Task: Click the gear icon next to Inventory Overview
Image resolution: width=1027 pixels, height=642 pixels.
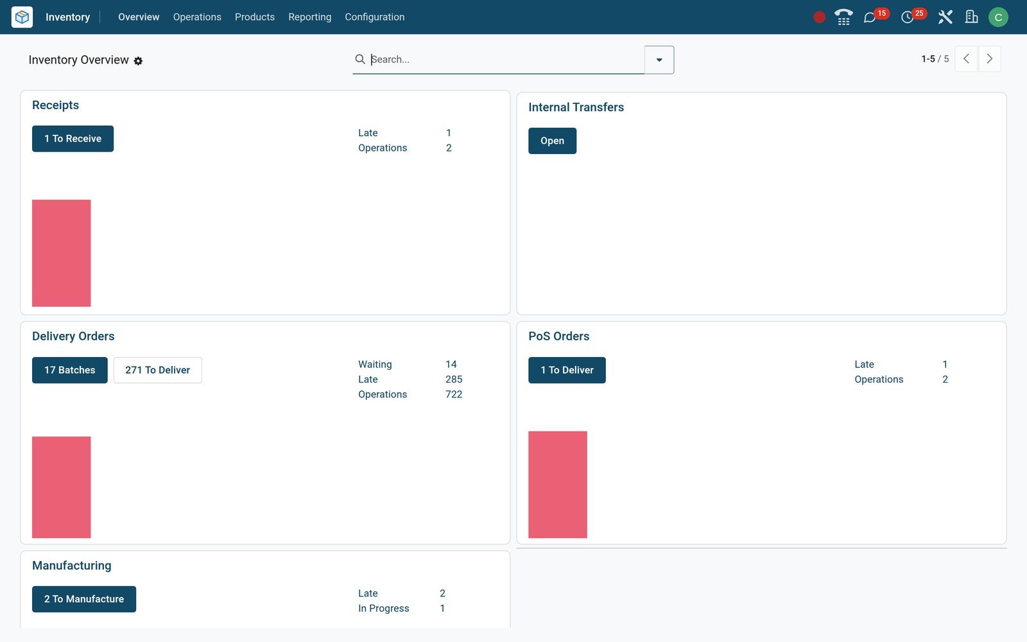Action: click(x=138, y=61)
